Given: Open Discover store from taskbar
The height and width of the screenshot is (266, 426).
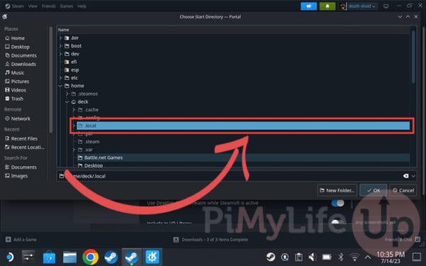Looking at the screenshot, I should pyautogui.click(x=49, y=257).
